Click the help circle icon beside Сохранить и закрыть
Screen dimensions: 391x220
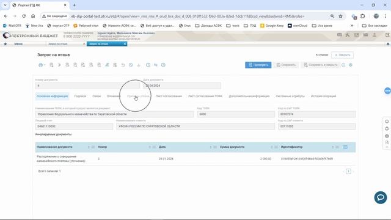[343, 65]
